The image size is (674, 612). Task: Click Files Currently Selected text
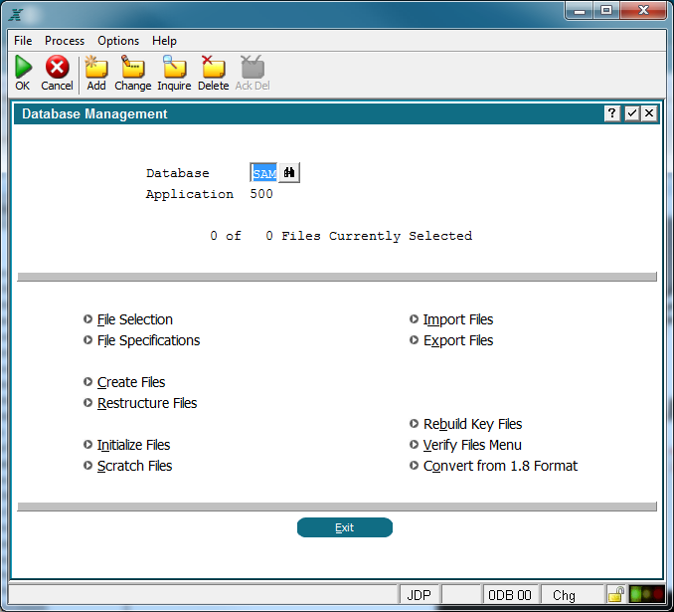point(377,236)
